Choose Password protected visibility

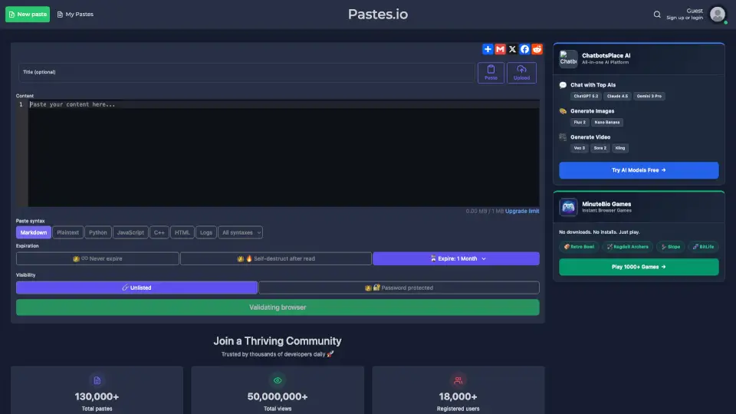399,288
